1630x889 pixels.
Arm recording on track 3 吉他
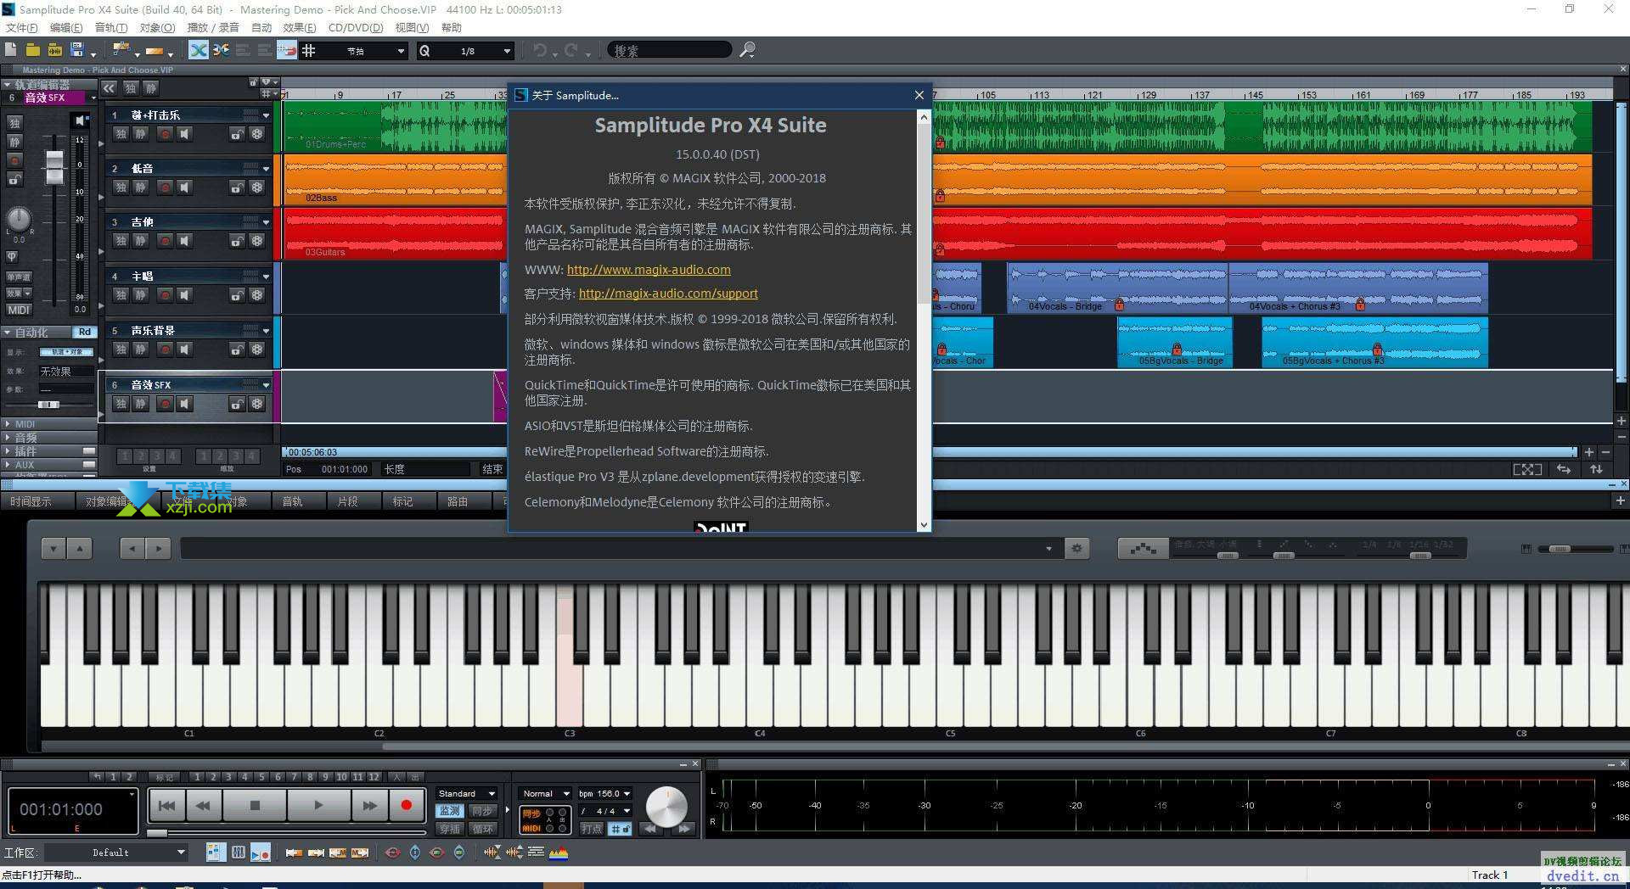[165, 241]
